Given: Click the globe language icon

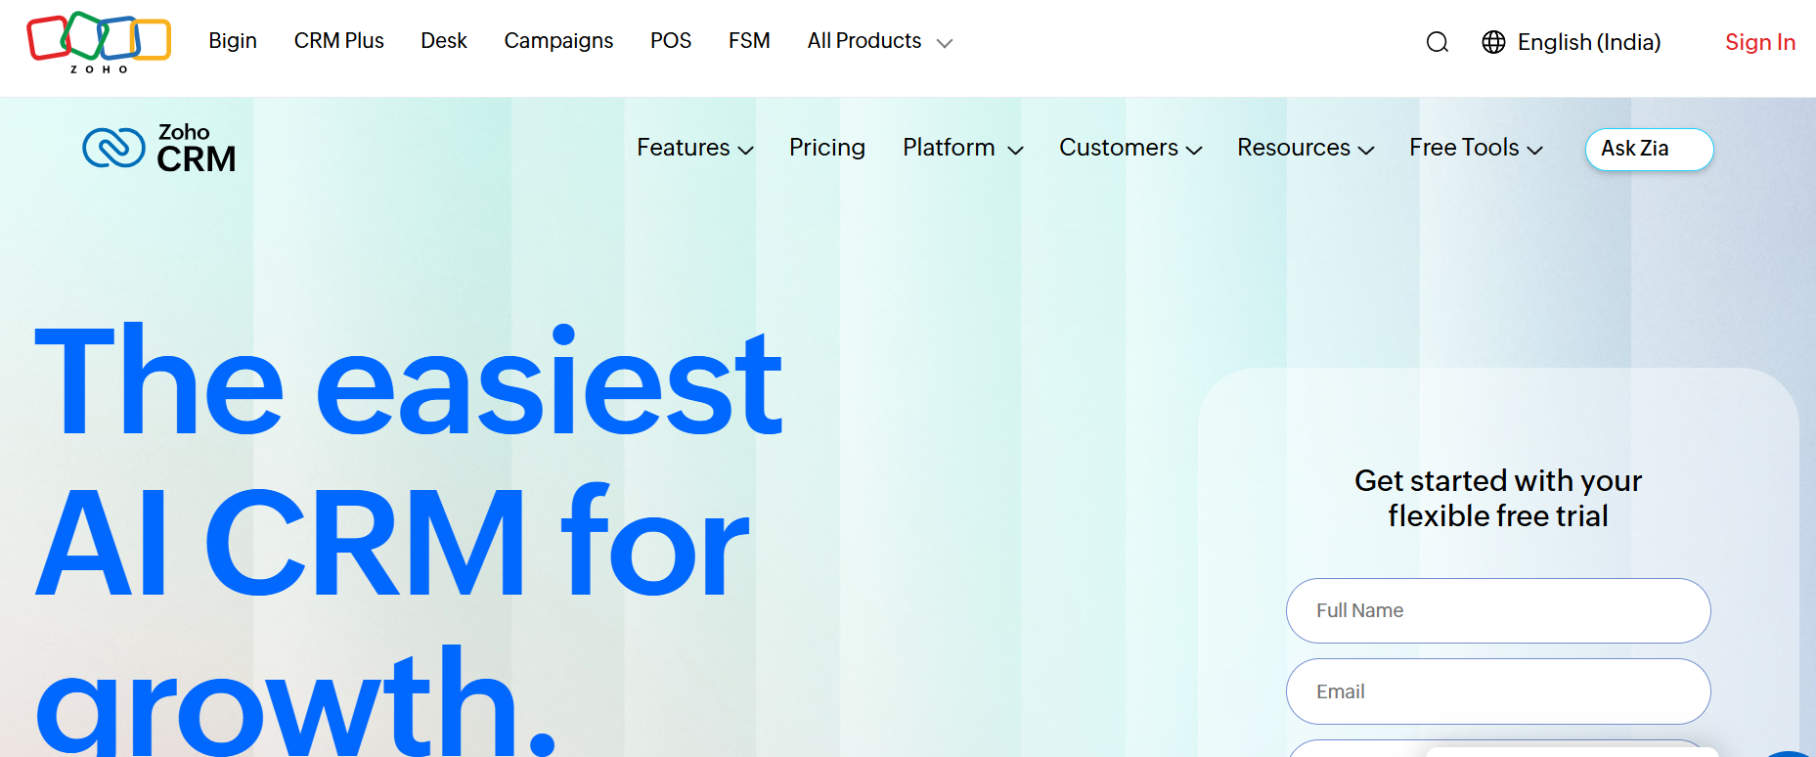Looking at the screenshot, I should 1493,42.
